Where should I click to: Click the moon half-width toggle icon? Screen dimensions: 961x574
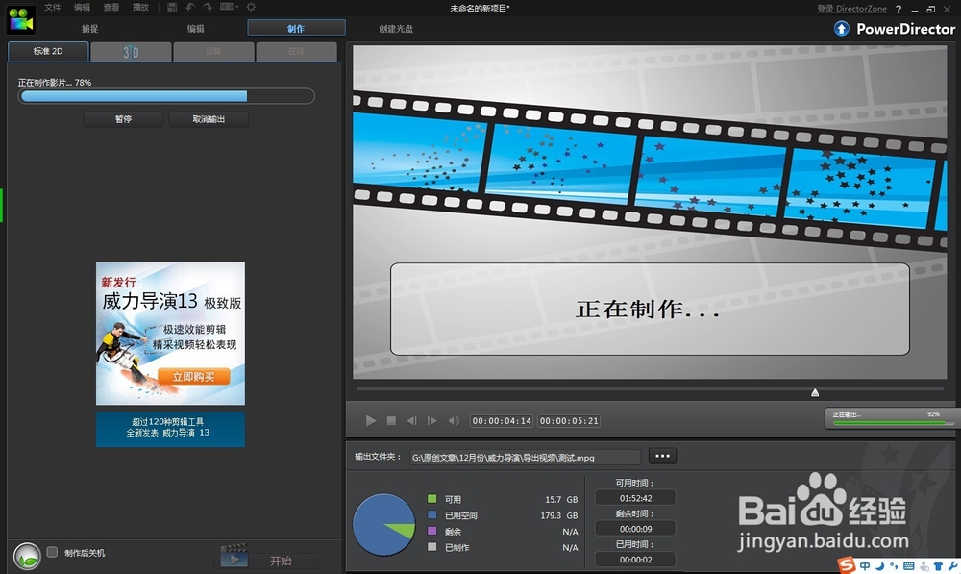click(x=880, y=566)
